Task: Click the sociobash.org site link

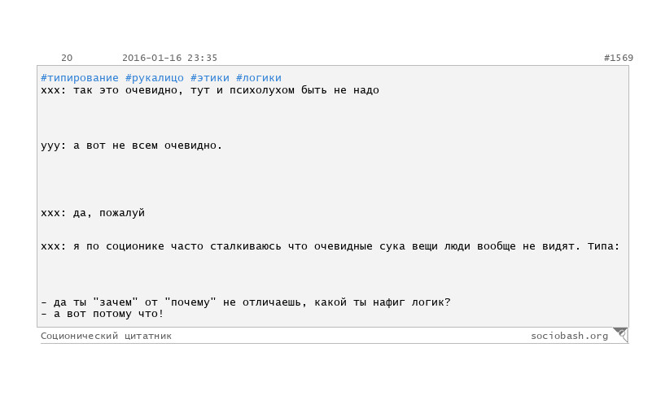Action: [x=569, y=336]
